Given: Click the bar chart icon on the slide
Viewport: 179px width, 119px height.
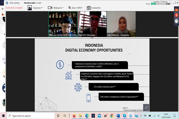Looking at the screenshot, I should point(69,75).
